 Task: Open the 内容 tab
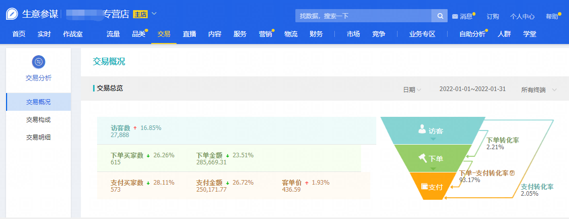(215, 34)
